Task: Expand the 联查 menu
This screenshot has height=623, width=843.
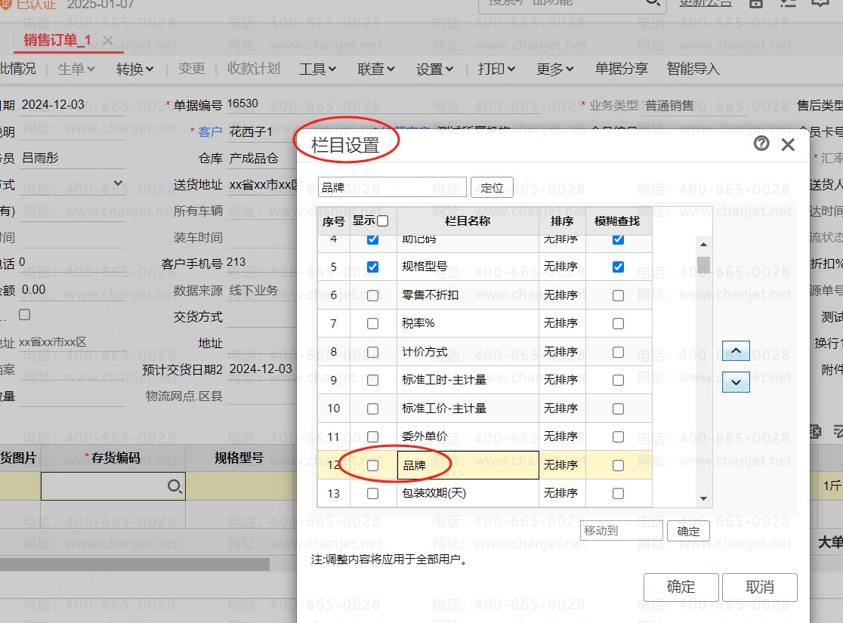Action: (376, 69)
